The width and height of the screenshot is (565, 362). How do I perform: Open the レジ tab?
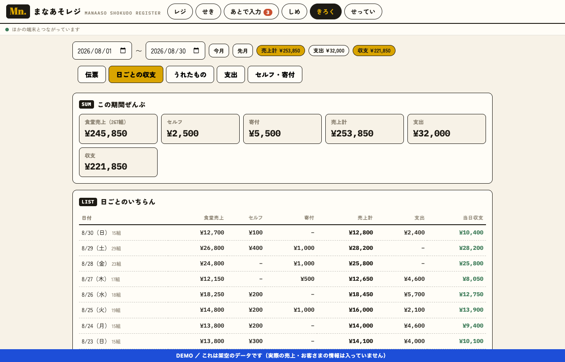[x=180, y=11]
